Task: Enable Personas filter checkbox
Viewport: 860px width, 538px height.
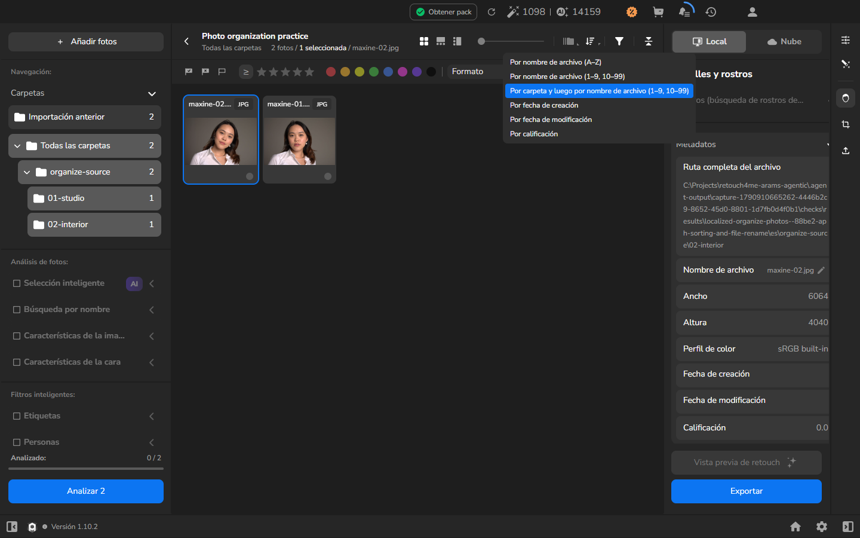Action: click(17, 442)
